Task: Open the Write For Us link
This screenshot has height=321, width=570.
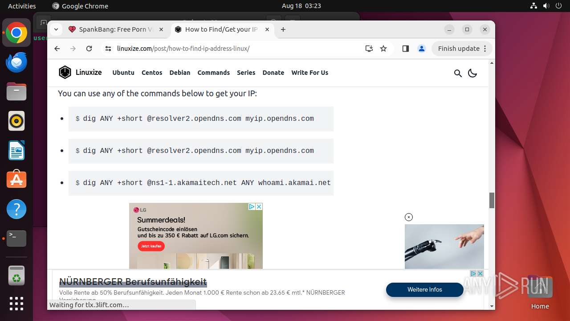Action: (x=310, y=73)
